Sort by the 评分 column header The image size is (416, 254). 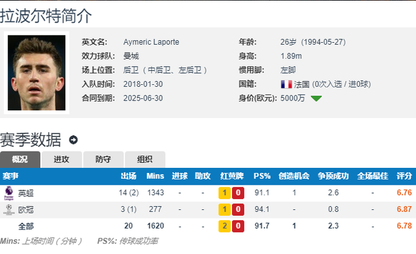404,176
